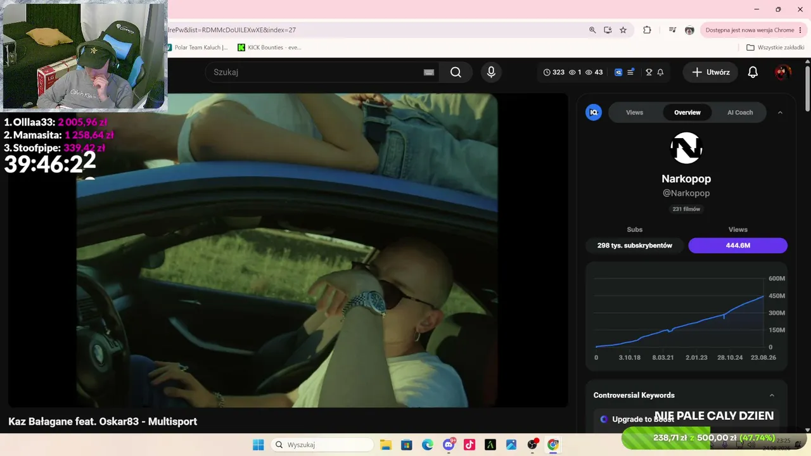Click the Controversial Keywords heading
Screen dimensions: 811x456
click(634, 395)
